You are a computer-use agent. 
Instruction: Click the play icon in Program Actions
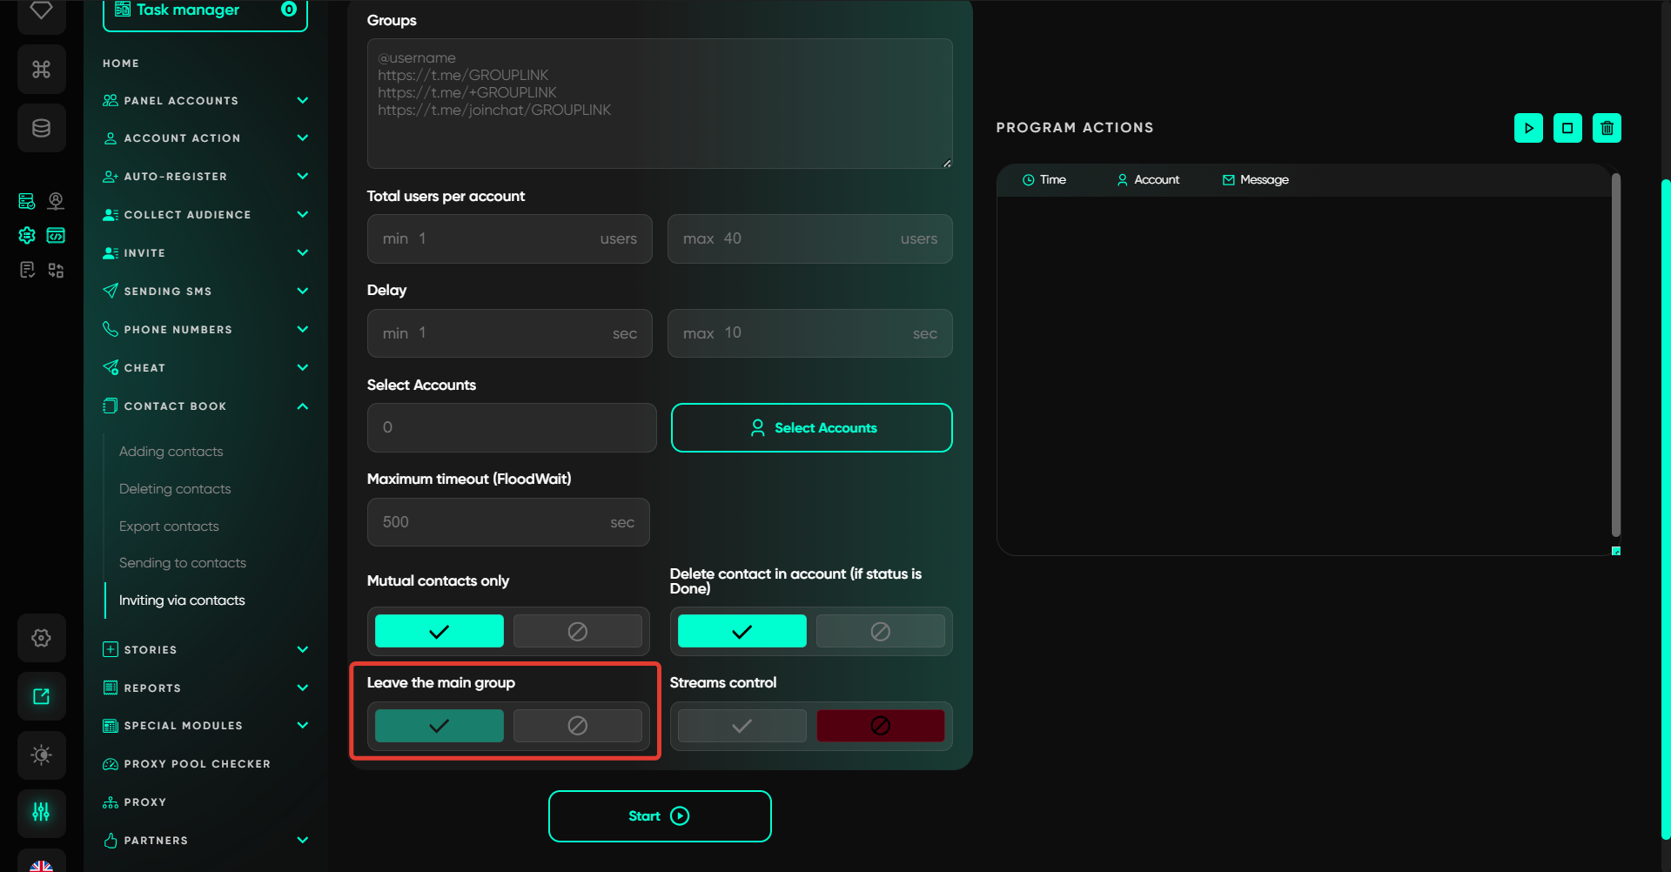[x=1528, y=128]
